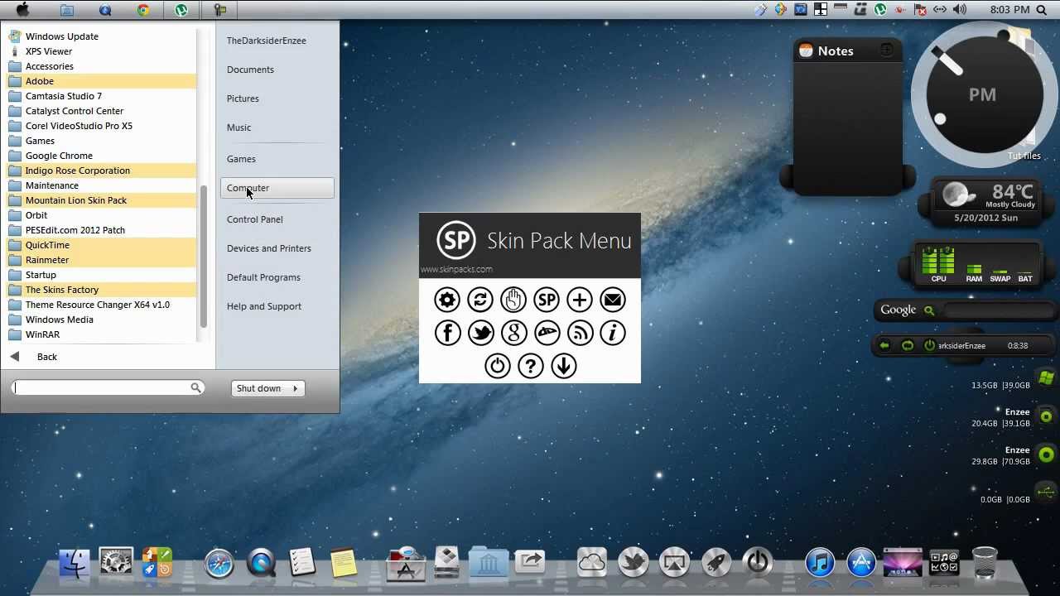Click the refresh arrows icon in Skin Pack Menu
The width and height of the screenshot is (1060, 596).
(480, 300)
